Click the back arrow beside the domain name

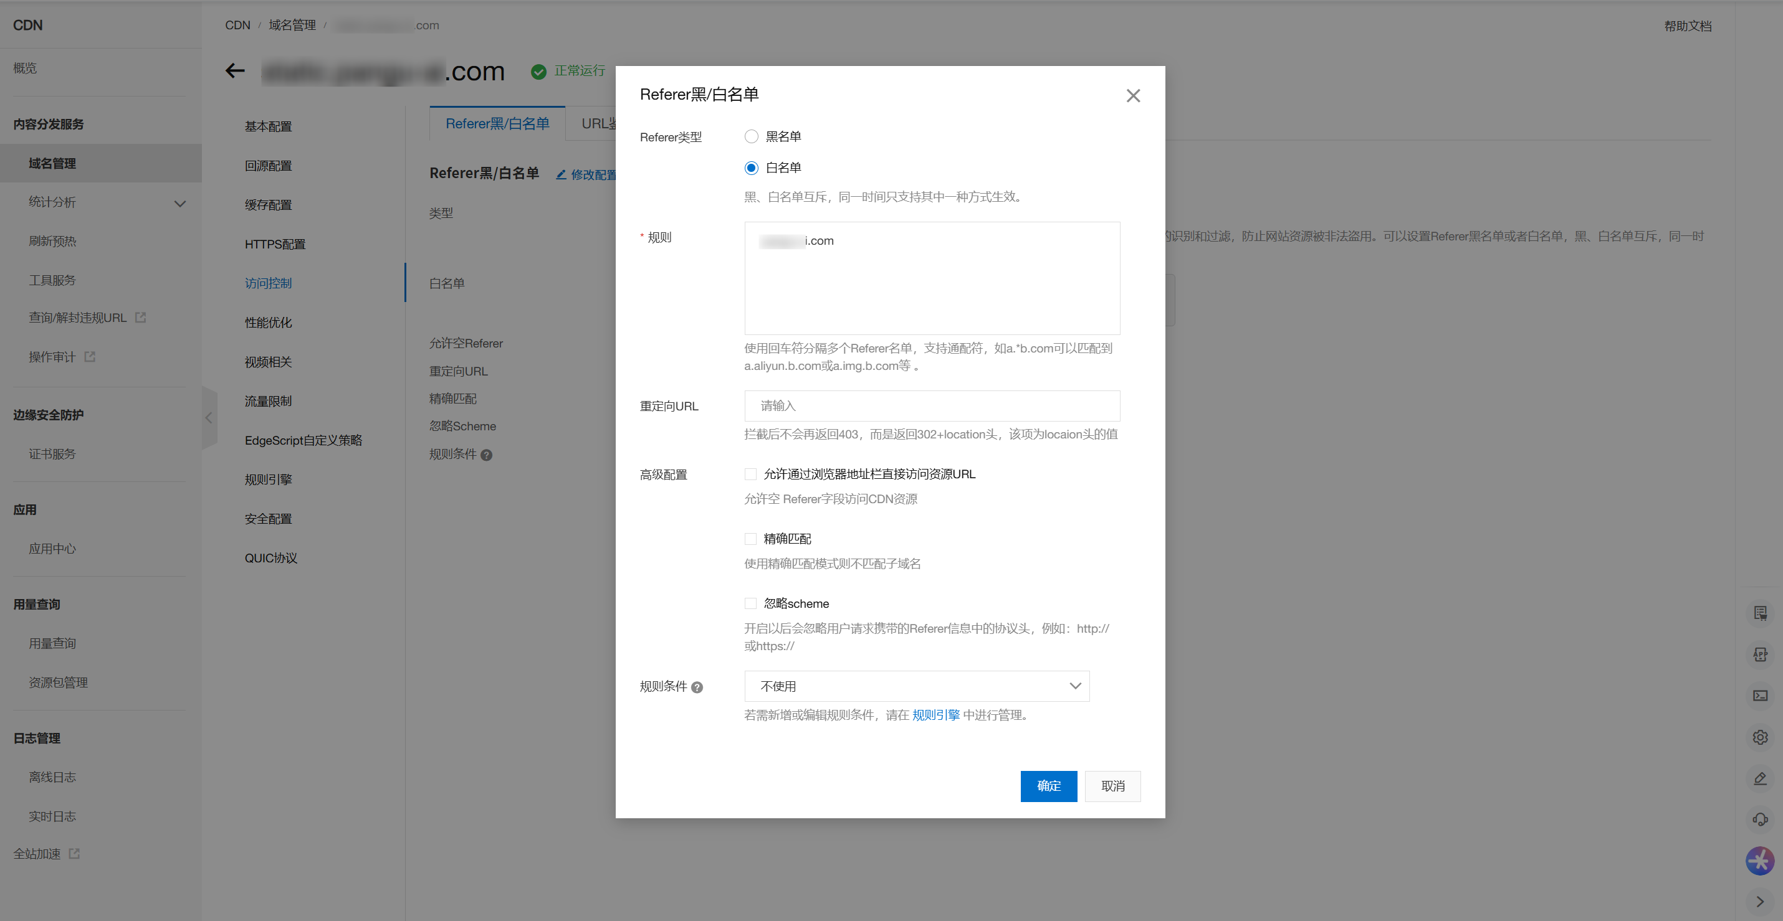point(235,71)
